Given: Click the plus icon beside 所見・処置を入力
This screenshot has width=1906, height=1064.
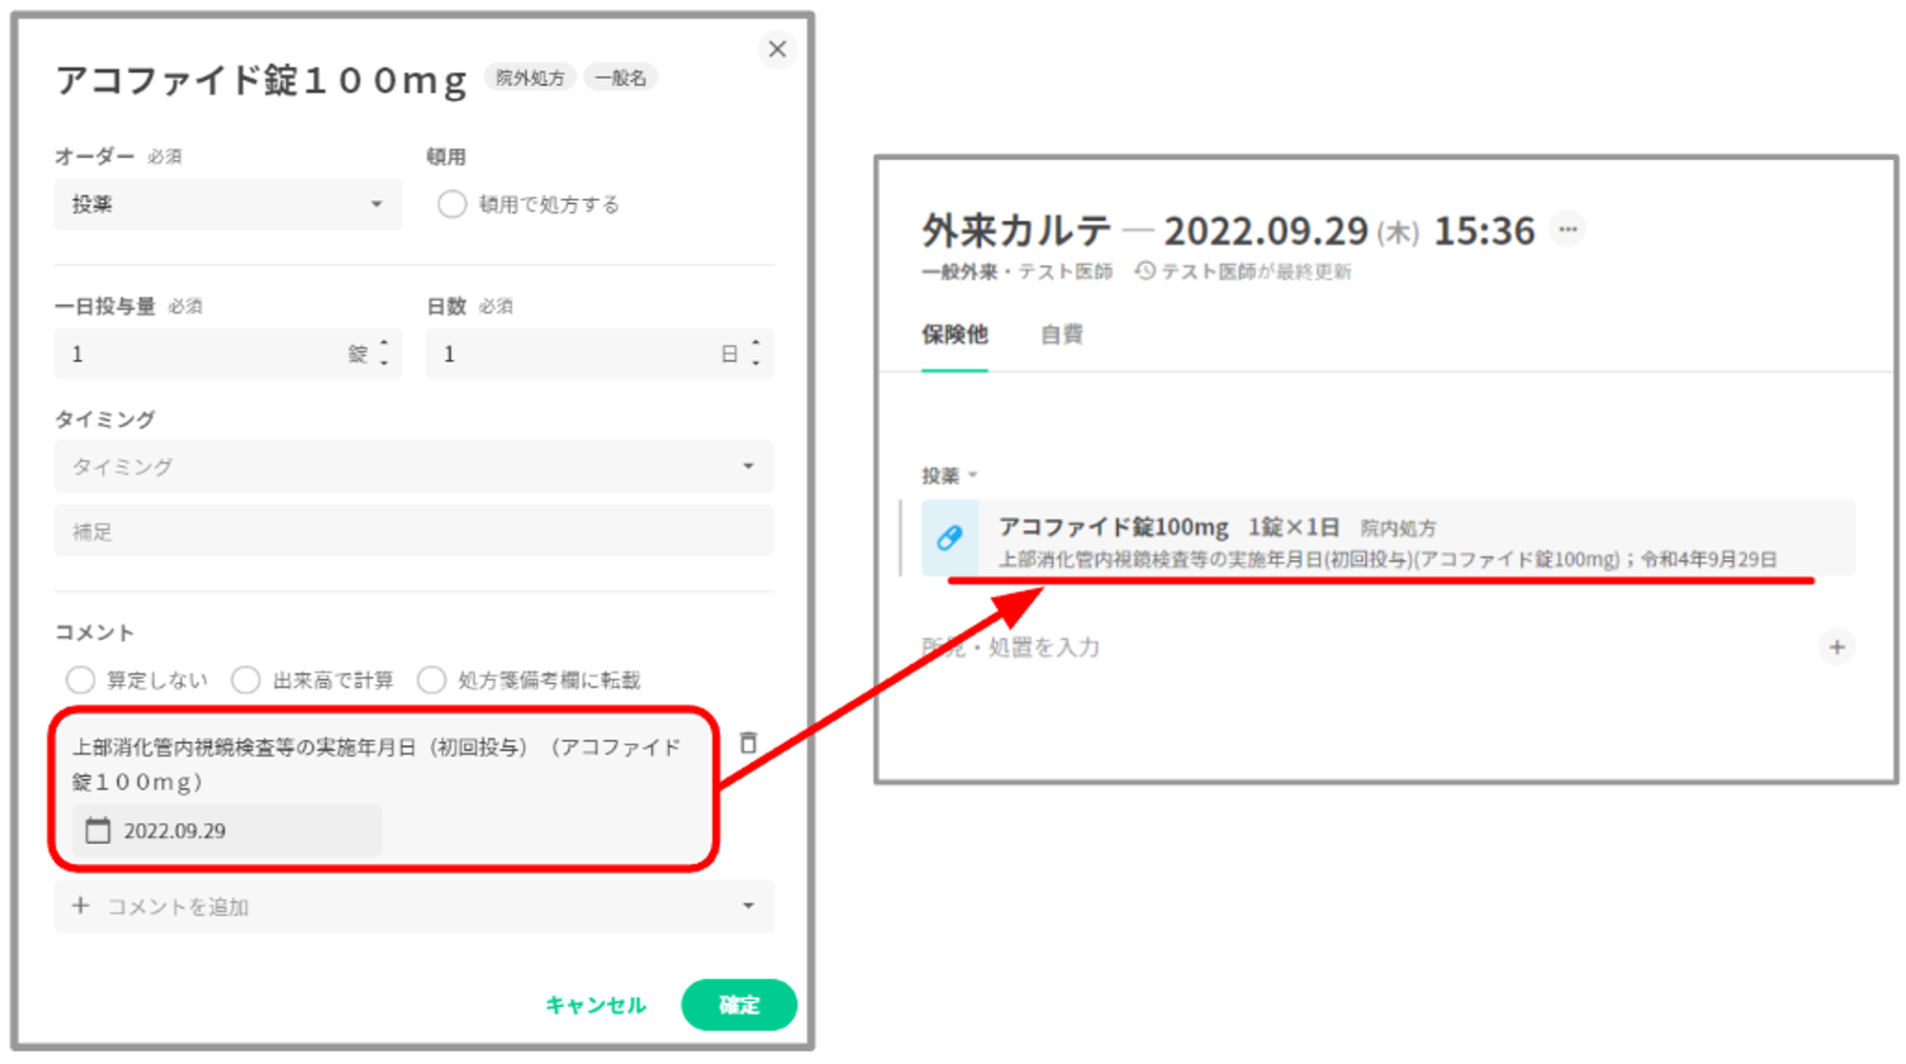Looking at the screenshot, I should point(1836,648).
